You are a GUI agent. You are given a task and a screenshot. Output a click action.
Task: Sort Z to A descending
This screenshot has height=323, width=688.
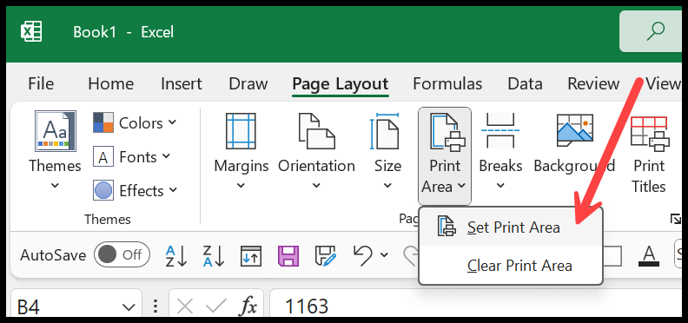[x=214, y=256]
